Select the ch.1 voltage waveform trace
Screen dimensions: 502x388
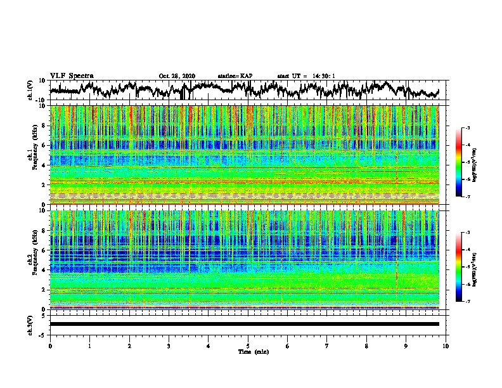click(244, 89)
